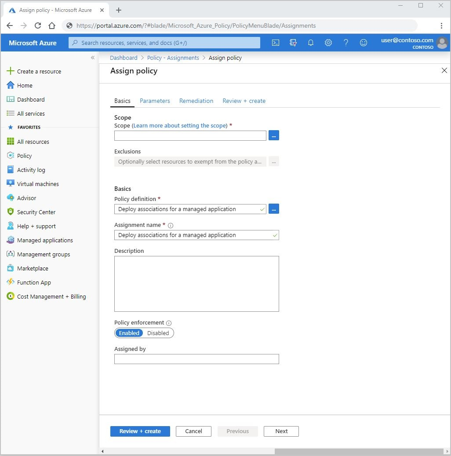Image resolution: width=451 pixels, height=456 pixels.
Task: Open Cloud Shell from the top bar
Action: click(276, 43)
